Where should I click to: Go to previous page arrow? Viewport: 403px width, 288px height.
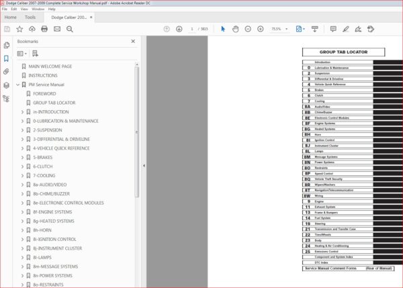pos(167,29)
